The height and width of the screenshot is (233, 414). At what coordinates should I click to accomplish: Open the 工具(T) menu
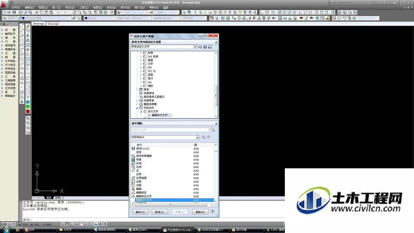point(84,7)
